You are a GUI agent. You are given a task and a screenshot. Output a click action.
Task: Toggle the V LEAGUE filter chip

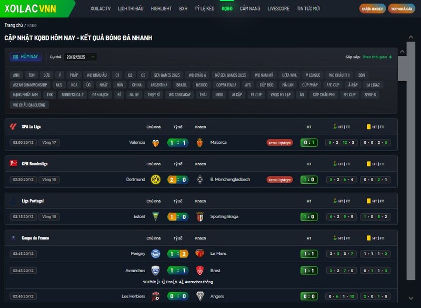point(313,75)
